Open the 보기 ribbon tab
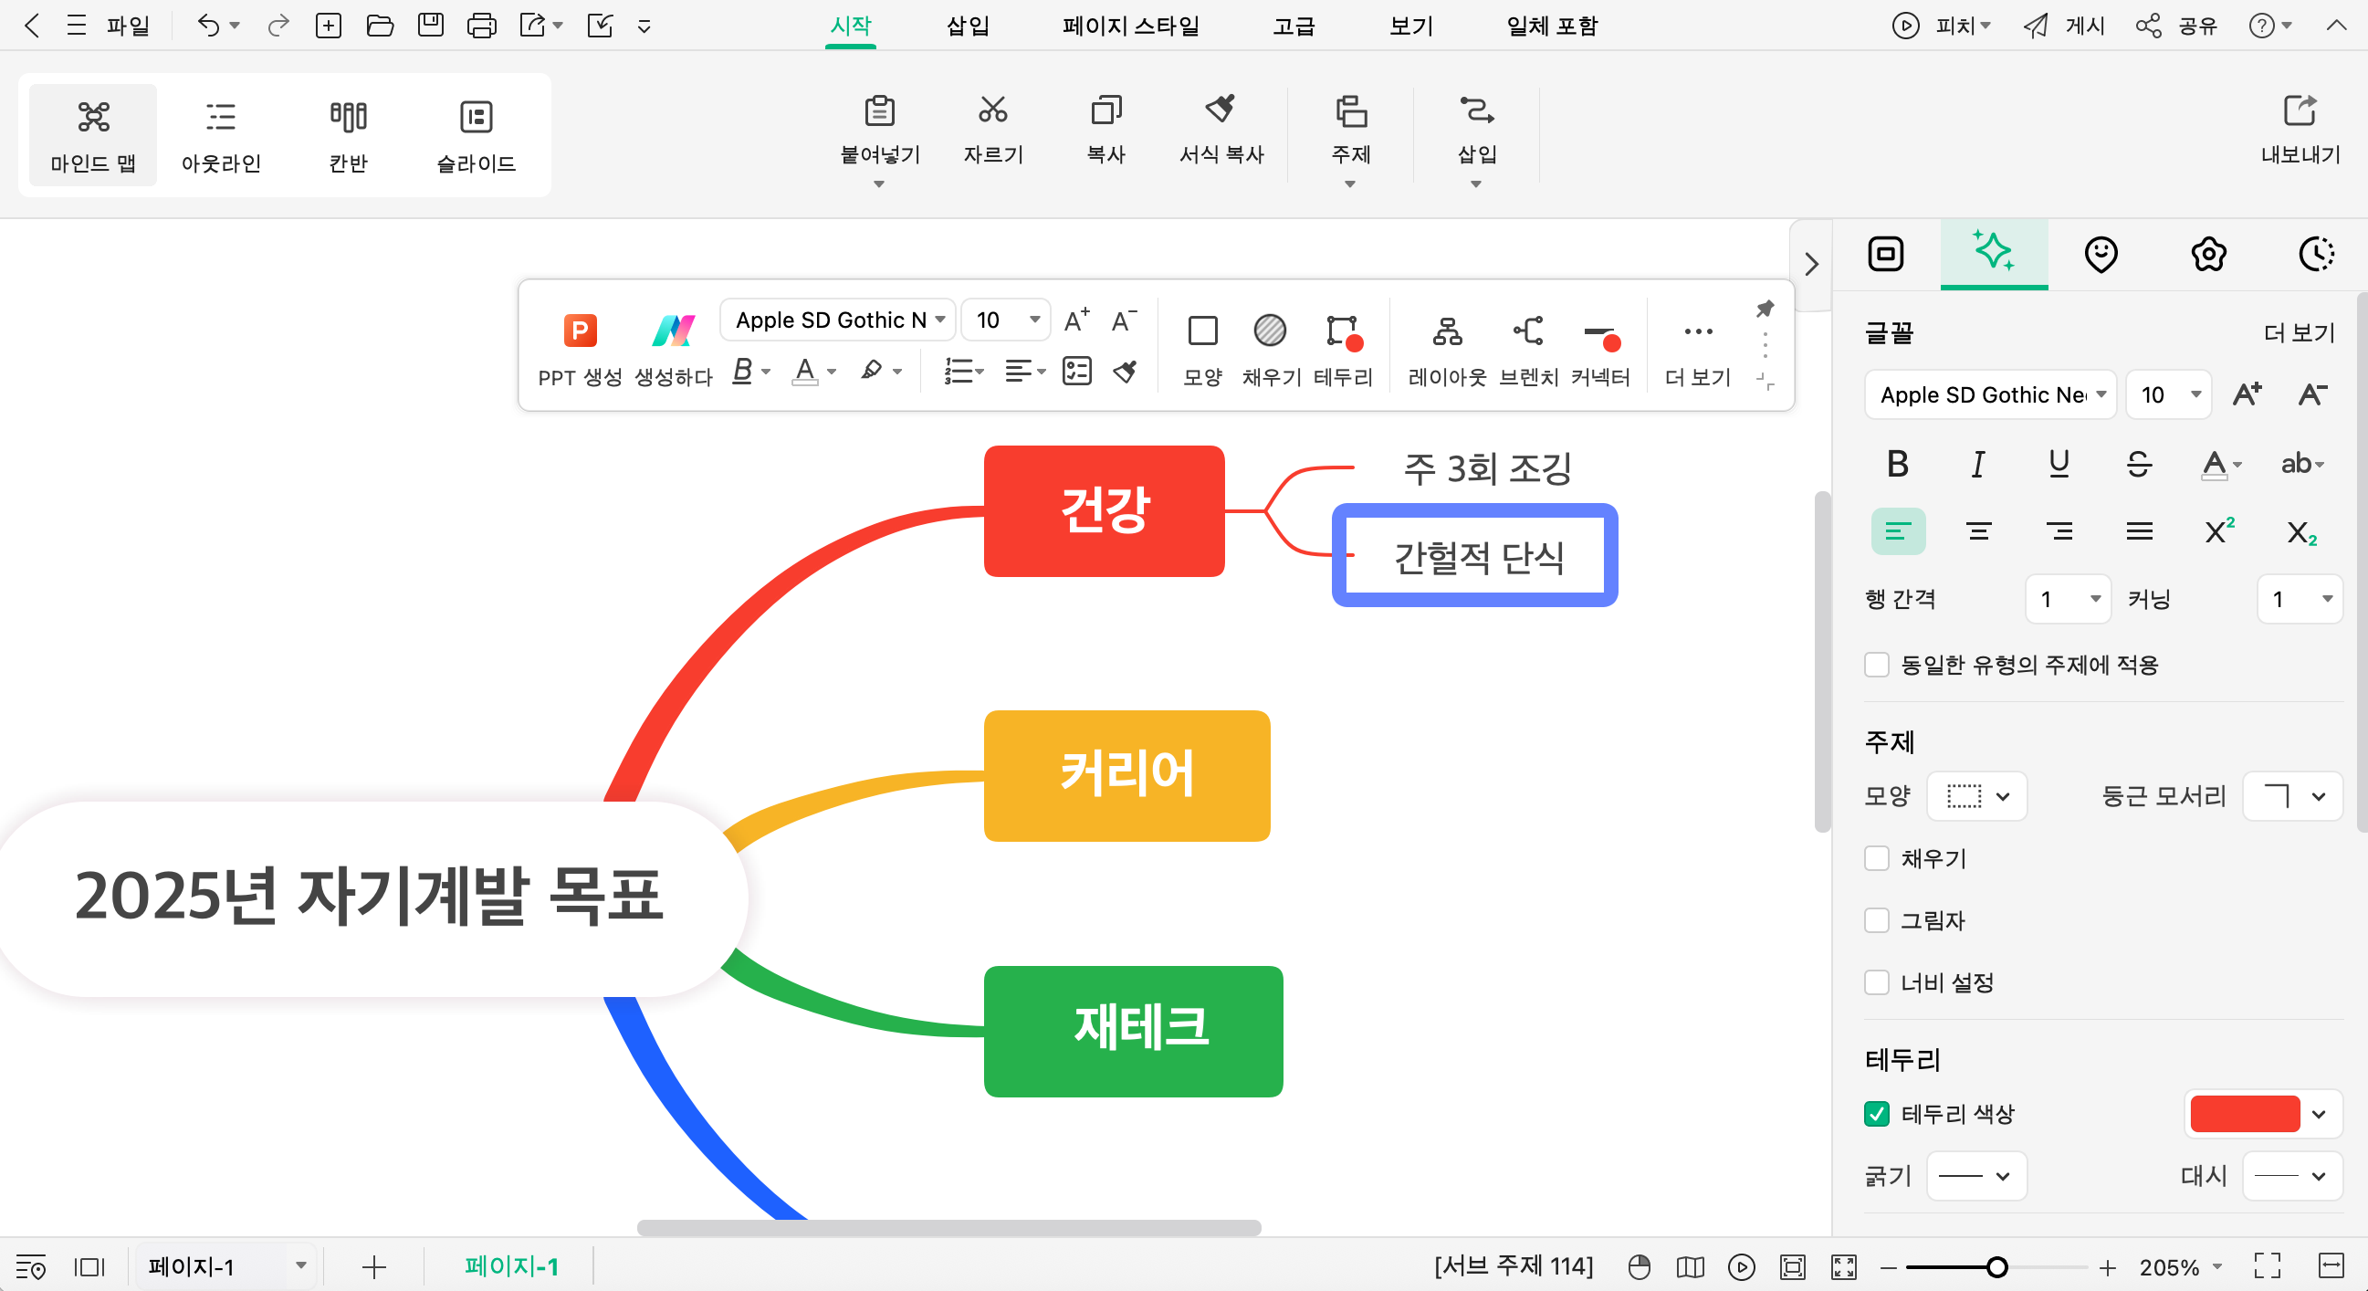Viewport: 2368px width, 1291px height. (1411, 26)
